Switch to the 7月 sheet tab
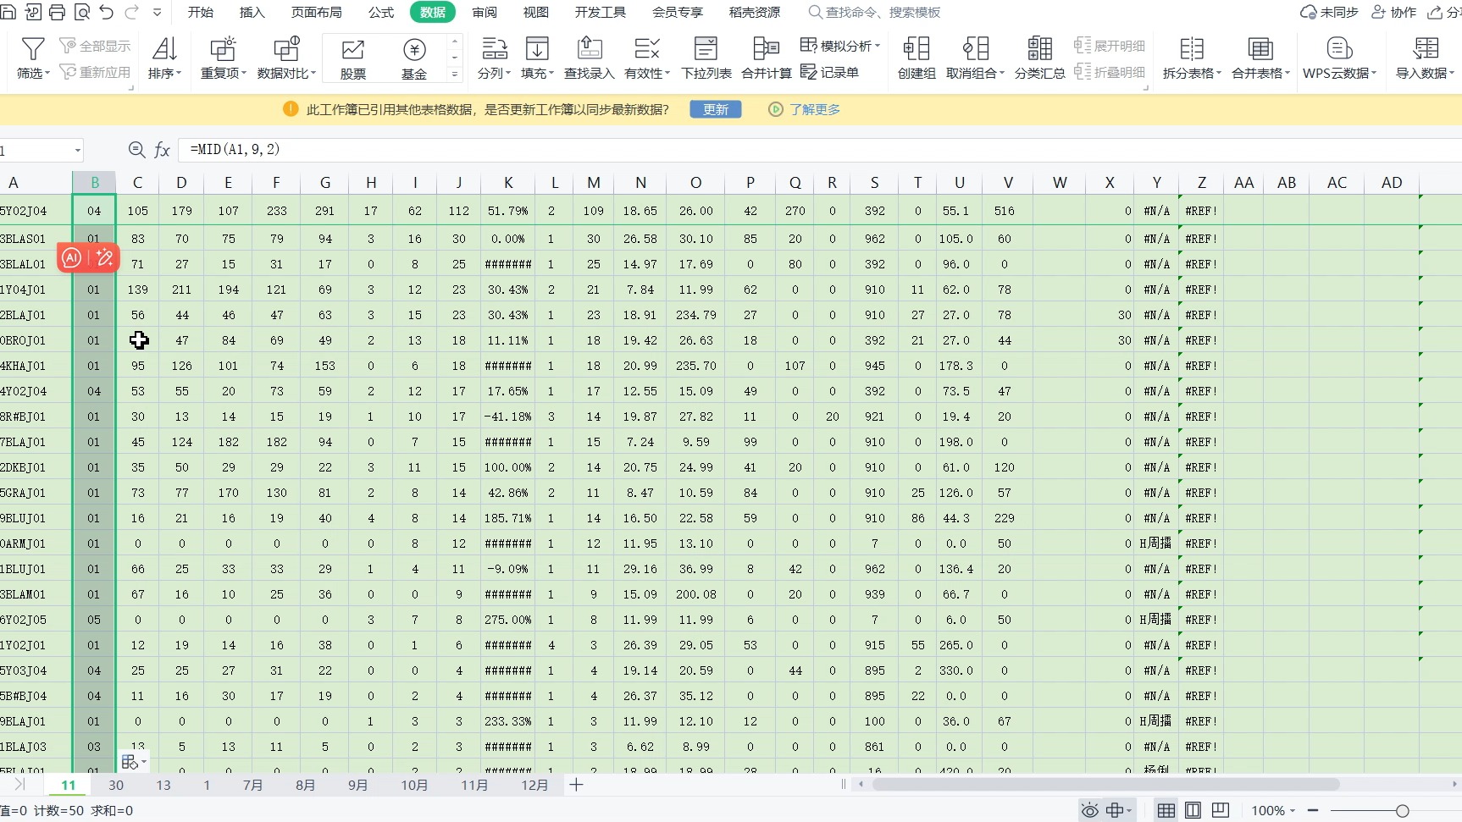1462x822 pixels. (x=252, y=785)
